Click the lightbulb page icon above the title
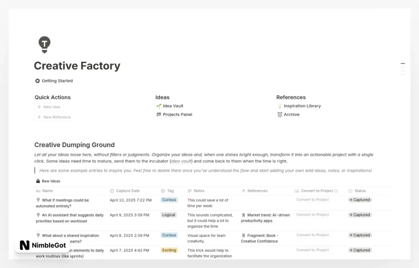This screenshot has width=419, height=268. click(44, 44)
